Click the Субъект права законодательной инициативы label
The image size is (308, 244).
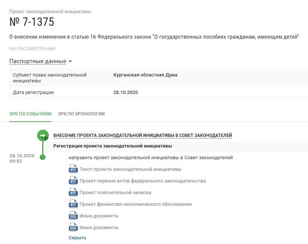tap(50, 78)
